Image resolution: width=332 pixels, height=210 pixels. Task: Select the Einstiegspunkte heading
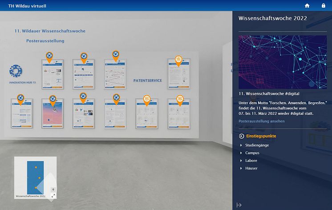tap(261, 136)
